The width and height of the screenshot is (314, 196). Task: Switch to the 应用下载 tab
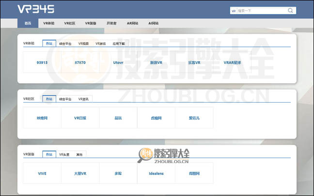[119, 44]
